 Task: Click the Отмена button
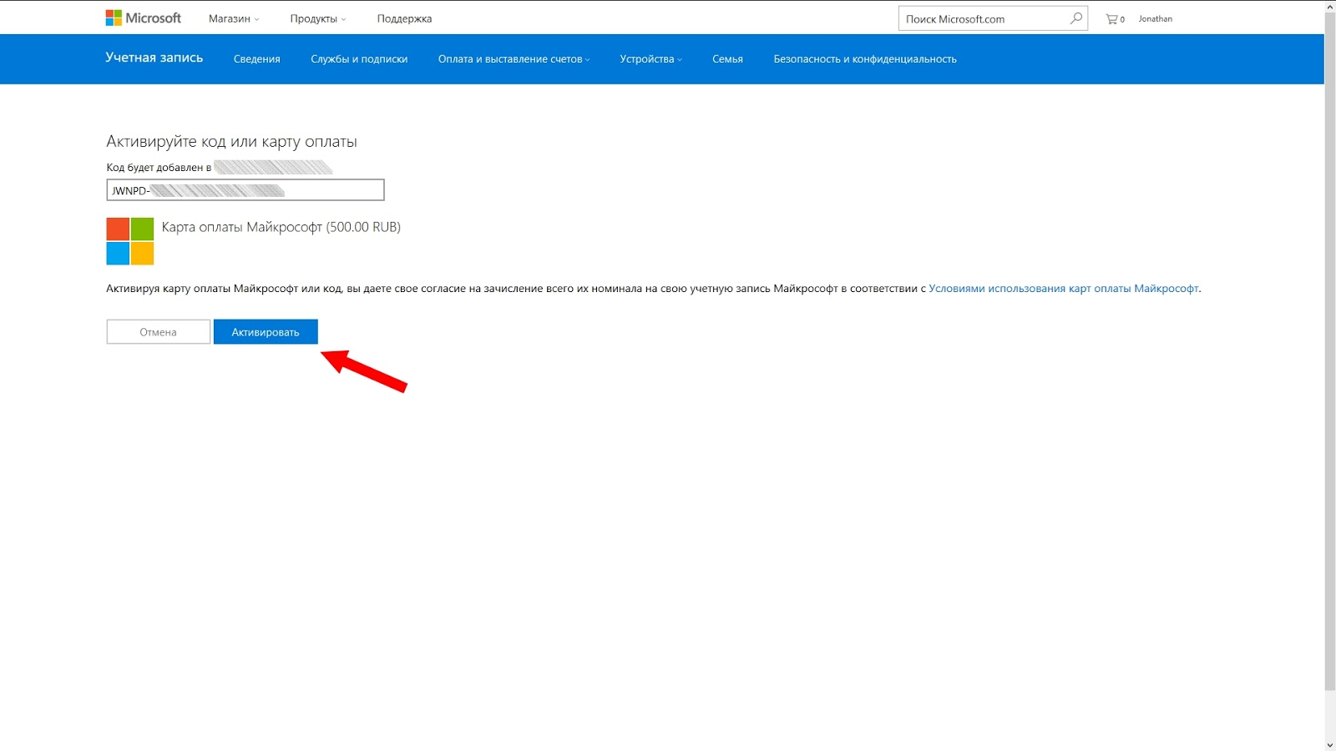159,332
